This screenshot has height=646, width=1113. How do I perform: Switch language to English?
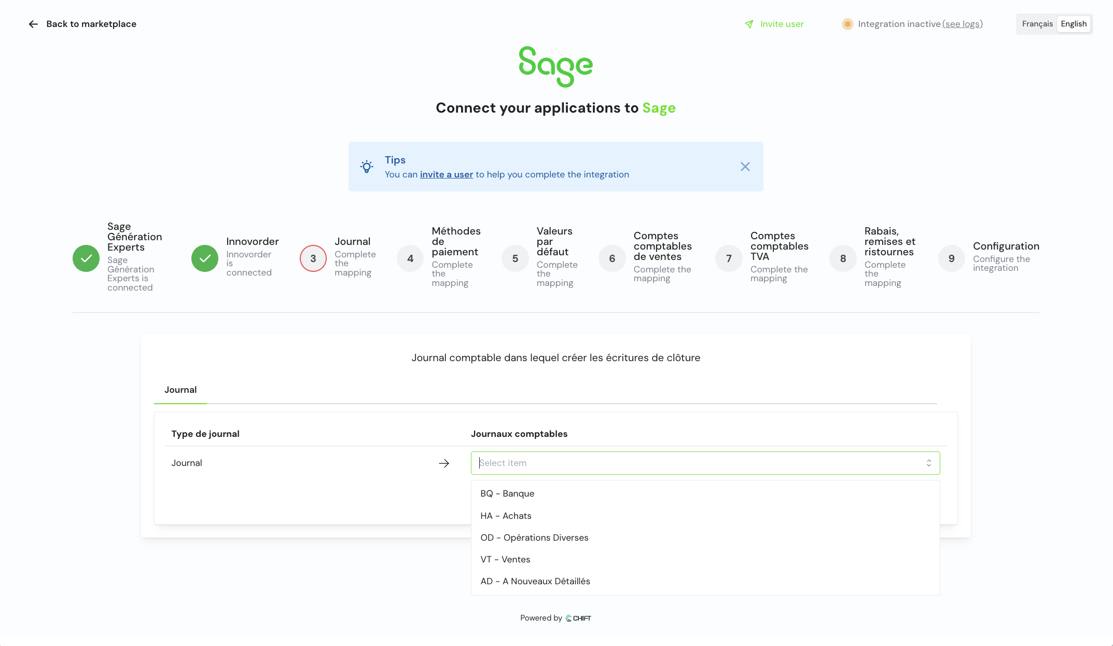[x=1074, y=24]
